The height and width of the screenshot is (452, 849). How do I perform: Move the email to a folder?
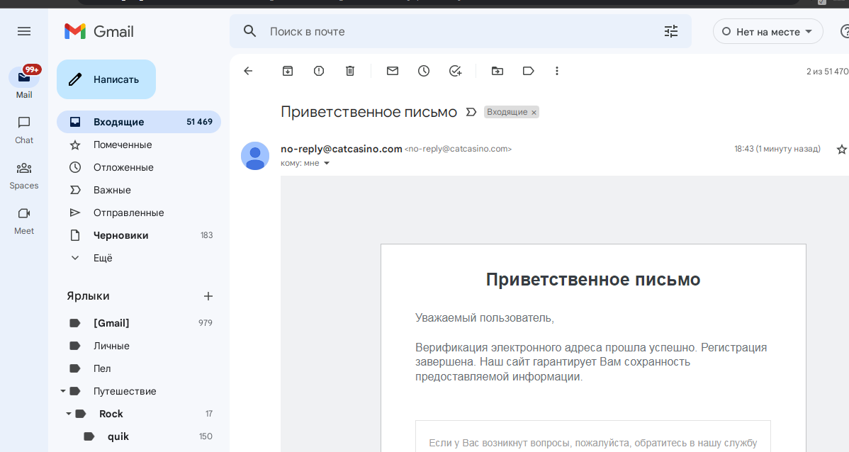(497, 71)
